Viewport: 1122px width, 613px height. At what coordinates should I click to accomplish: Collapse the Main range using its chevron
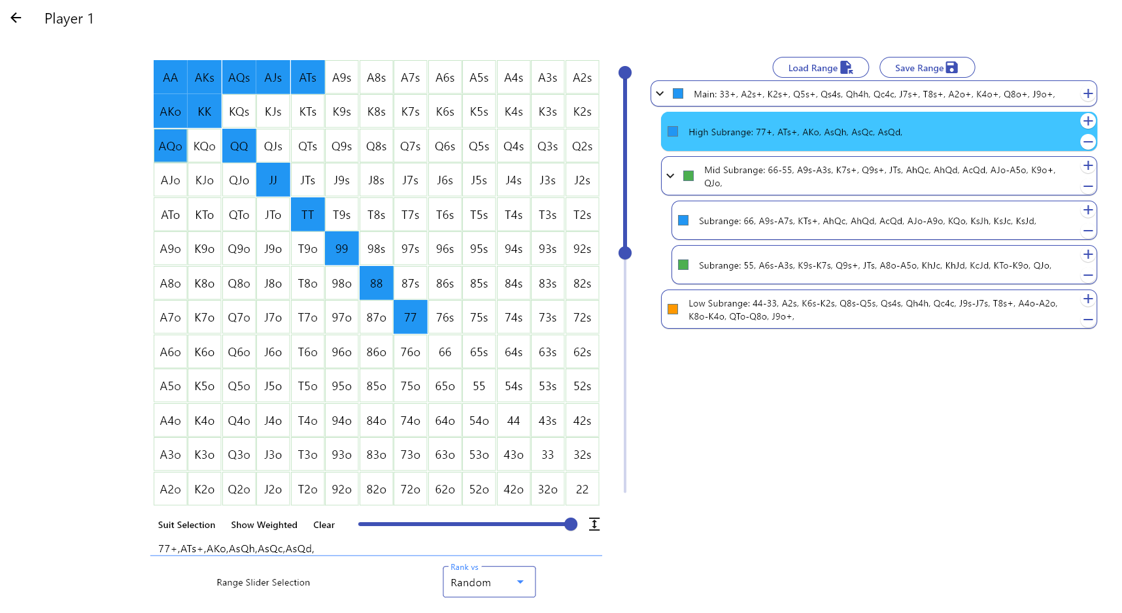(x=660, y=93)
